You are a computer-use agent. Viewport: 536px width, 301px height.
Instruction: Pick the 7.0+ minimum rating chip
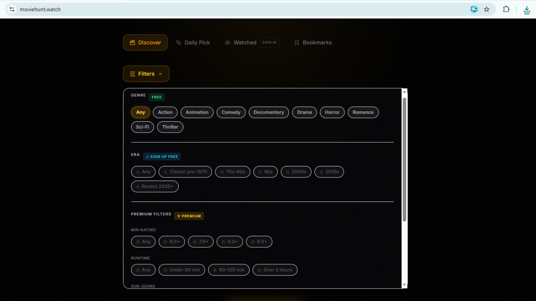(x=201, y=242)
